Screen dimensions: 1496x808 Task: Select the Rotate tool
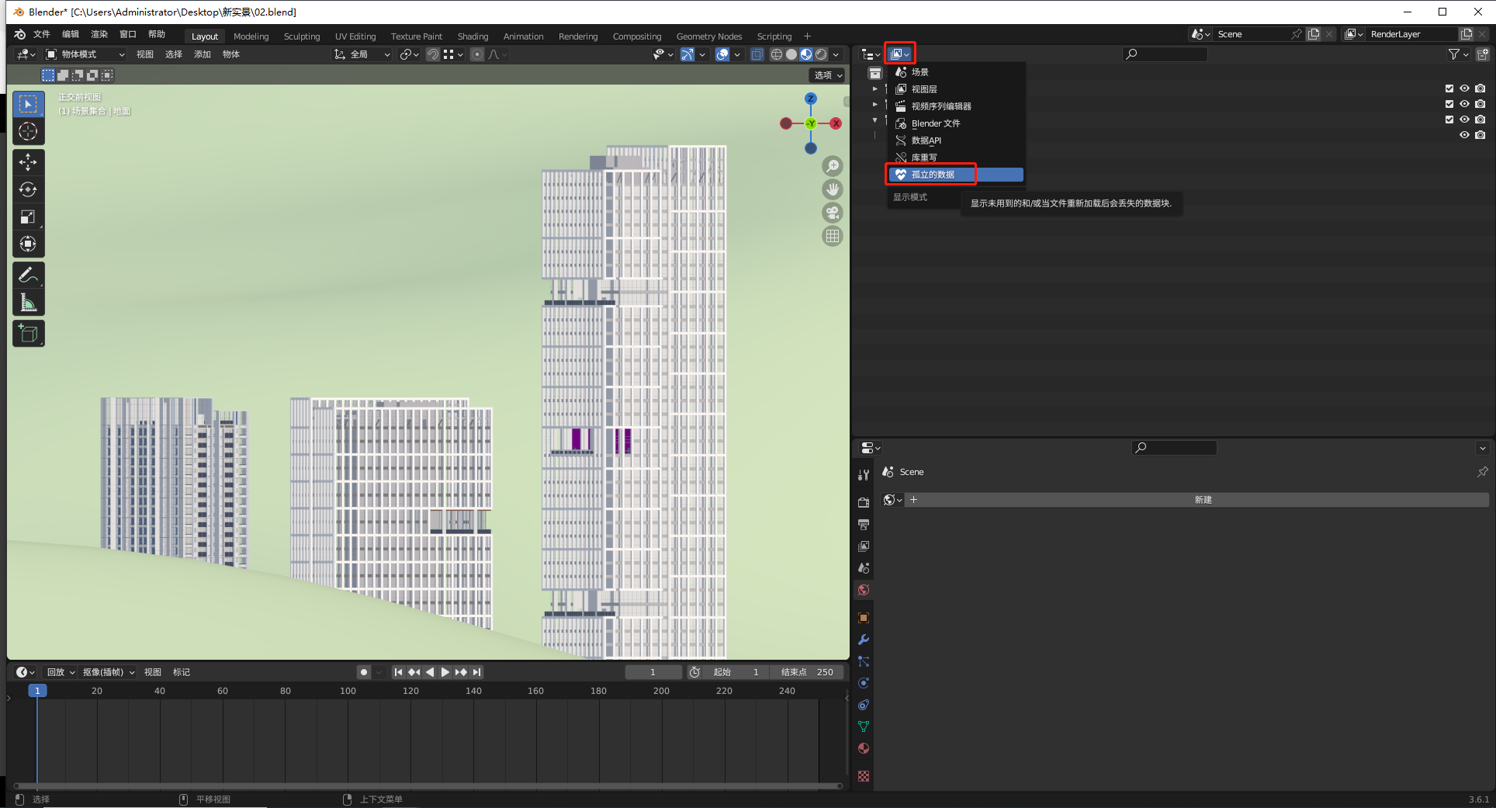[28, 189]
